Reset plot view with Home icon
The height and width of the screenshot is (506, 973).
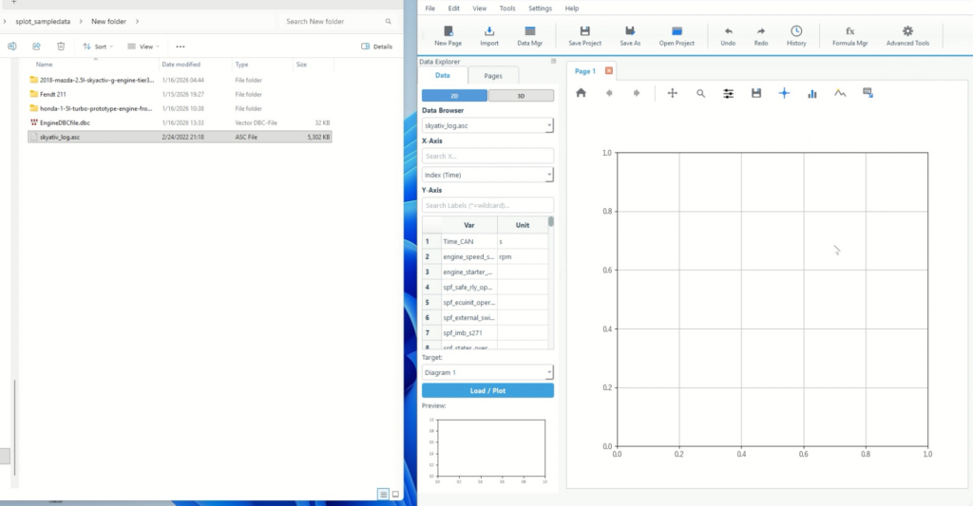(x=582, y=93)
